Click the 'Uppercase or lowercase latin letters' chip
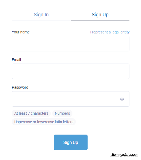Viewport: 141px width, 160px height. click(x=44, y=122)
